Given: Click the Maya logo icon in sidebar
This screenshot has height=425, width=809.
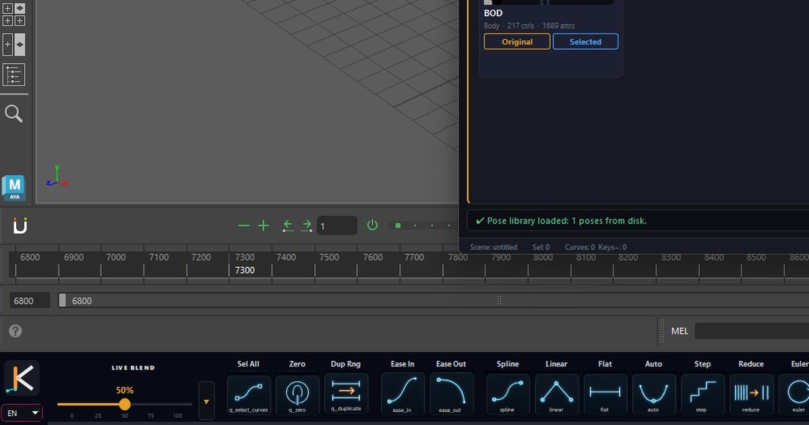Looking at the screenshot, I should (x=13, y=188).
